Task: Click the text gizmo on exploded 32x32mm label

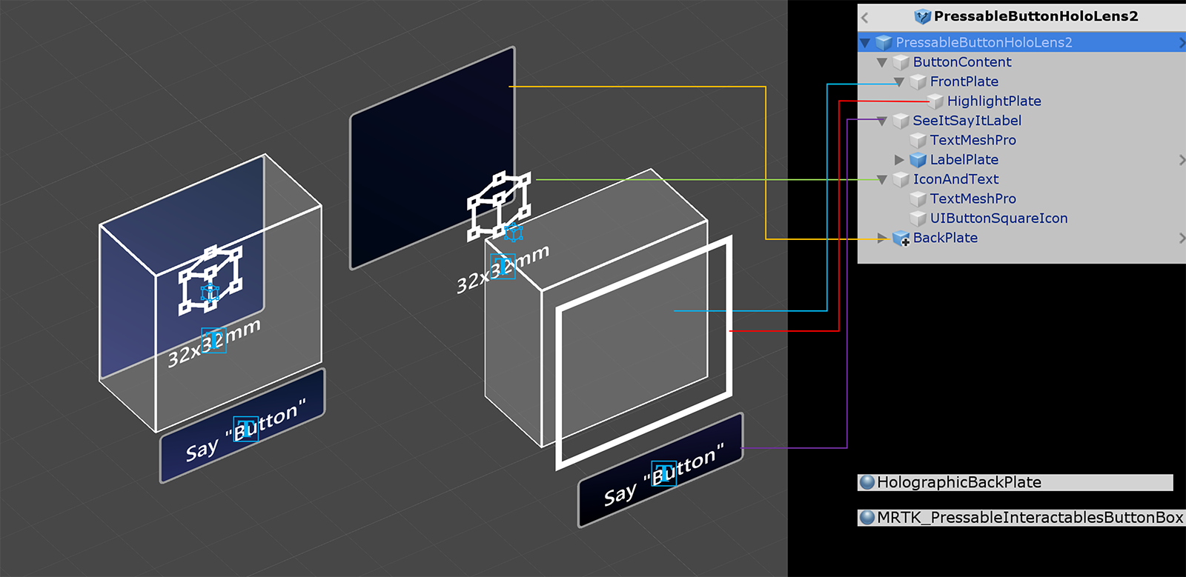Action: [x=503, y=265]
